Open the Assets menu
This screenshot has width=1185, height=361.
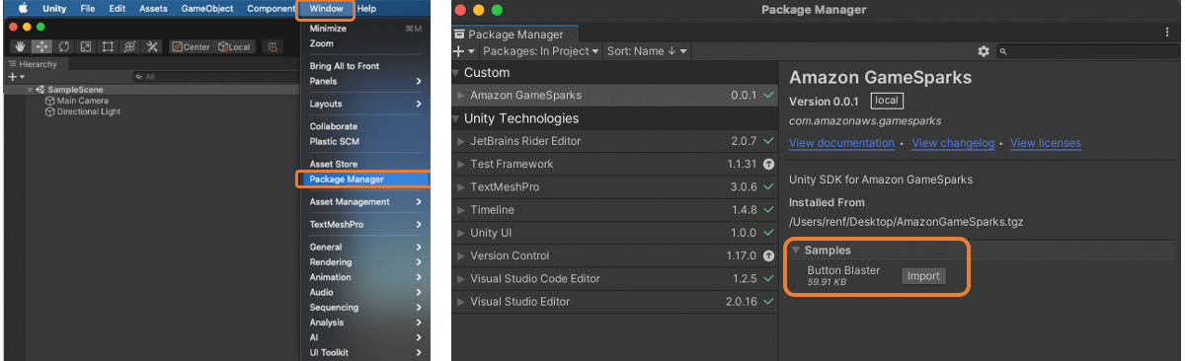coord(153,9)
